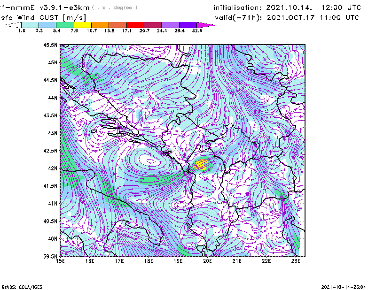This screenshot has height=290, width=376.
Task: Click the light blue 3.3–5.4 legend swatch
Action: pyautogui.click(x=47, y=25)
